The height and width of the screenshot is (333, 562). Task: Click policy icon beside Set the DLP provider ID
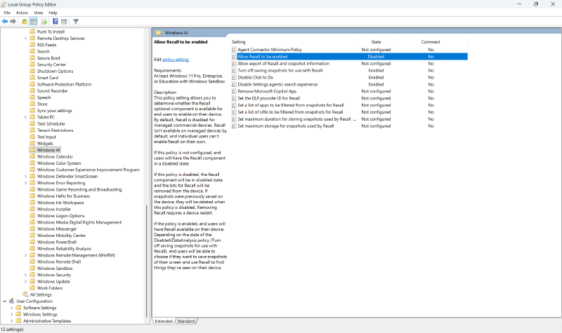point(234,98)
